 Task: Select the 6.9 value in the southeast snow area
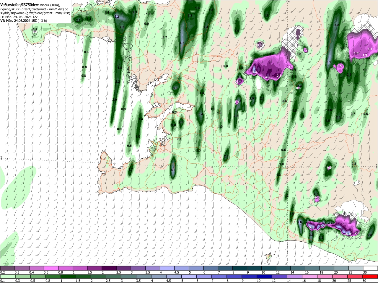pos(348,234)
